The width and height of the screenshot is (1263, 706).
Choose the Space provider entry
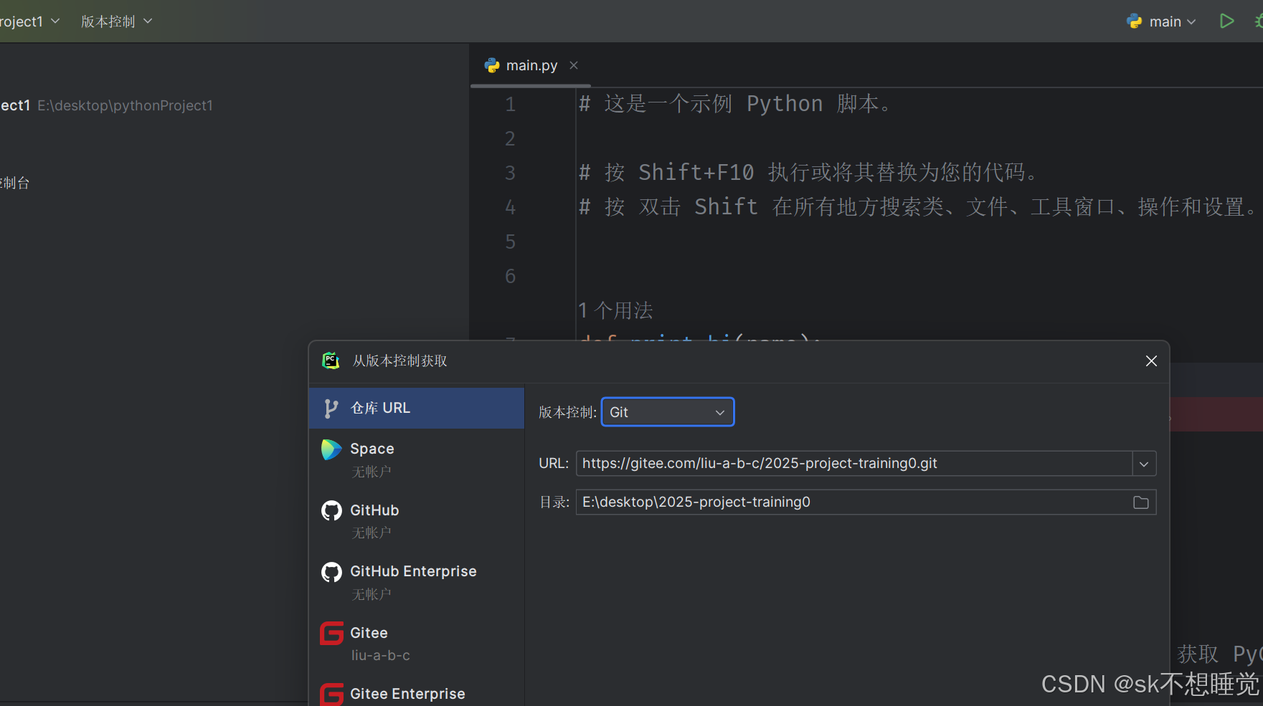pos(417,459)
